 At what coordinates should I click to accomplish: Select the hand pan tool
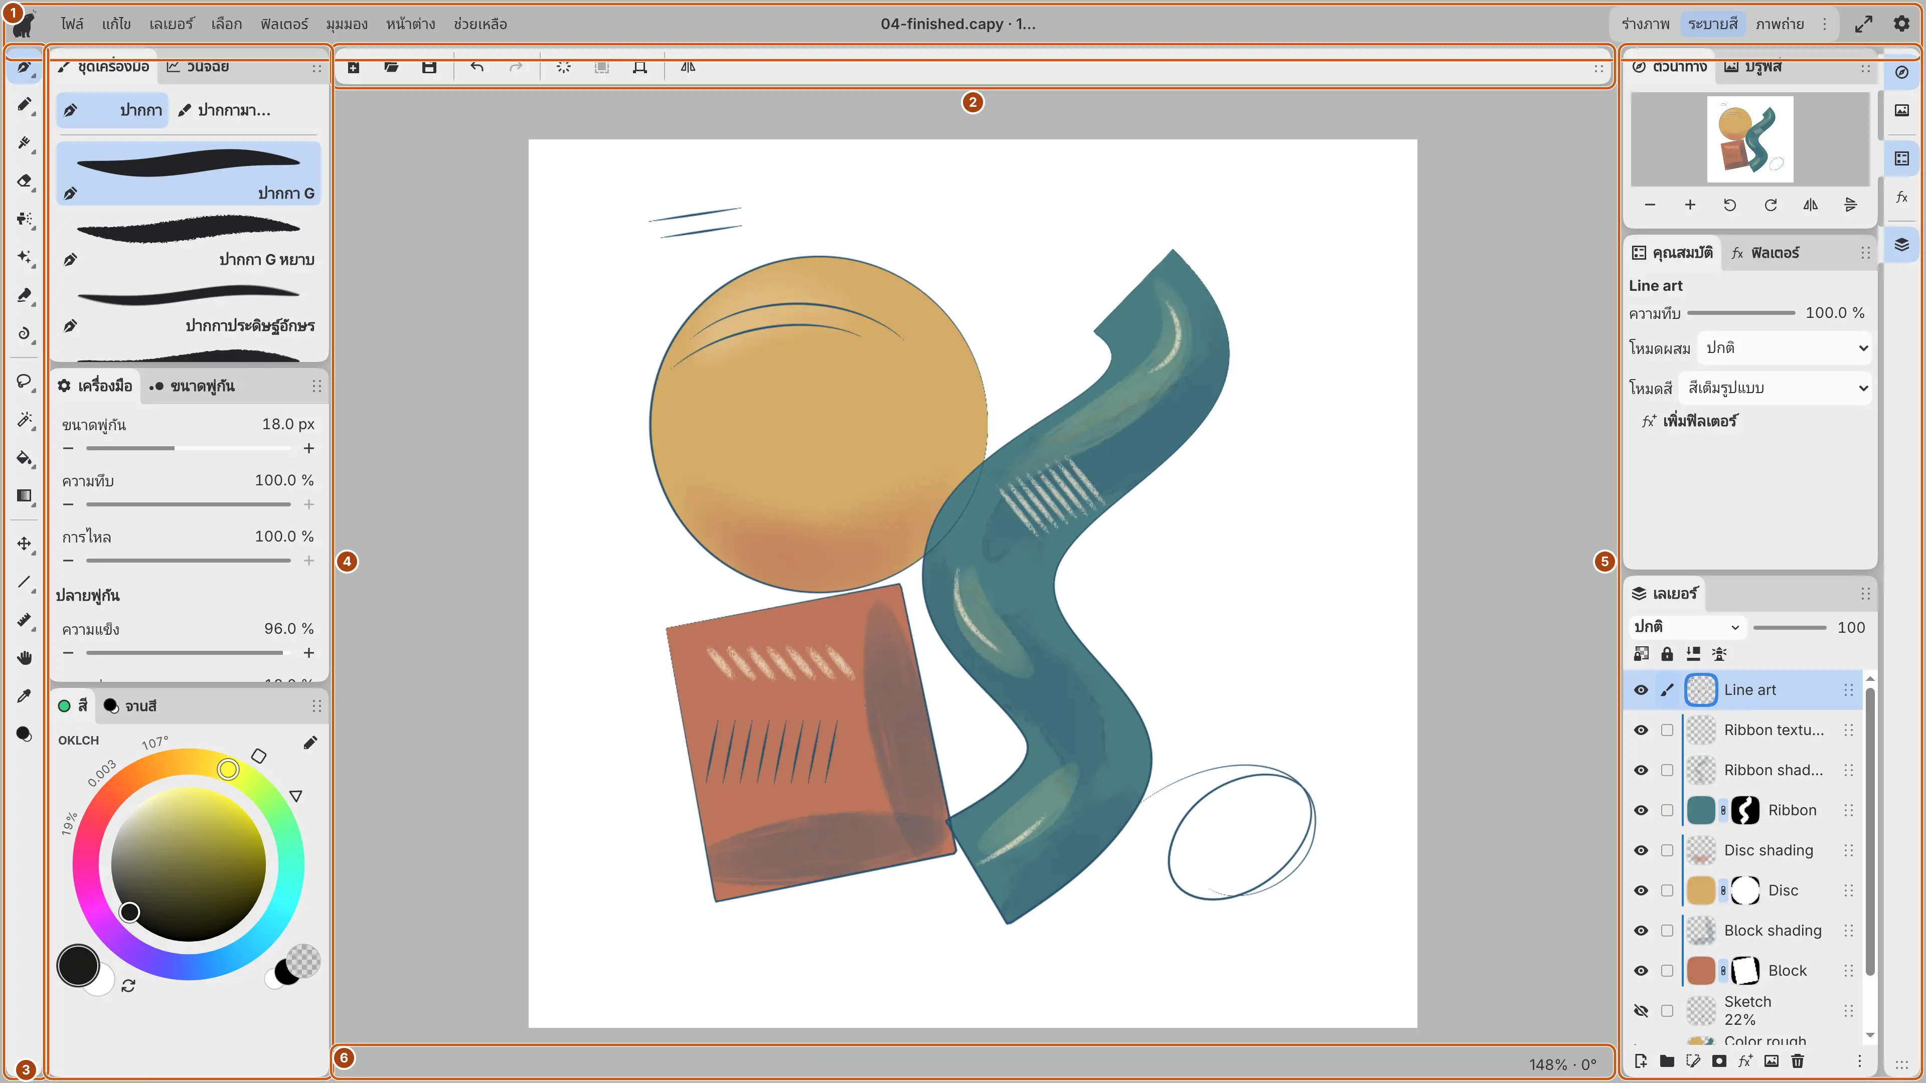click(x=25, y=658)
